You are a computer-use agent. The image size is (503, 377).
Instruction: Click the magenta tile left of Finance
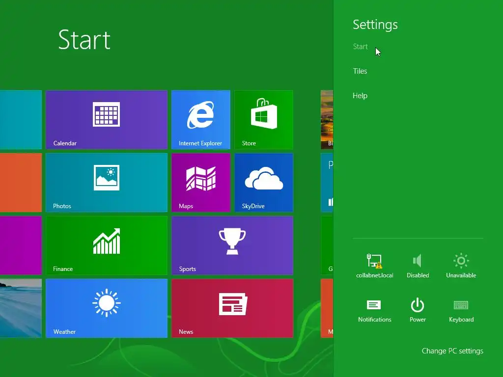pos(21,245)
